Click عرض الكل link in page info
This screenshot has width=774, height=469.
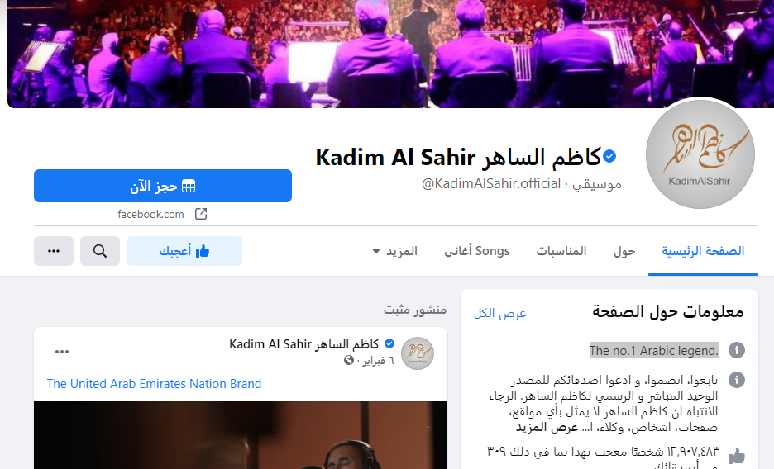[500, 313]
